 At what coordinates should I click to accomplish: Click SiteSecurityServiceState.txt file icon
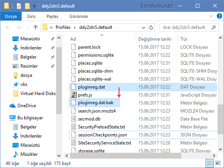(74, 143)
